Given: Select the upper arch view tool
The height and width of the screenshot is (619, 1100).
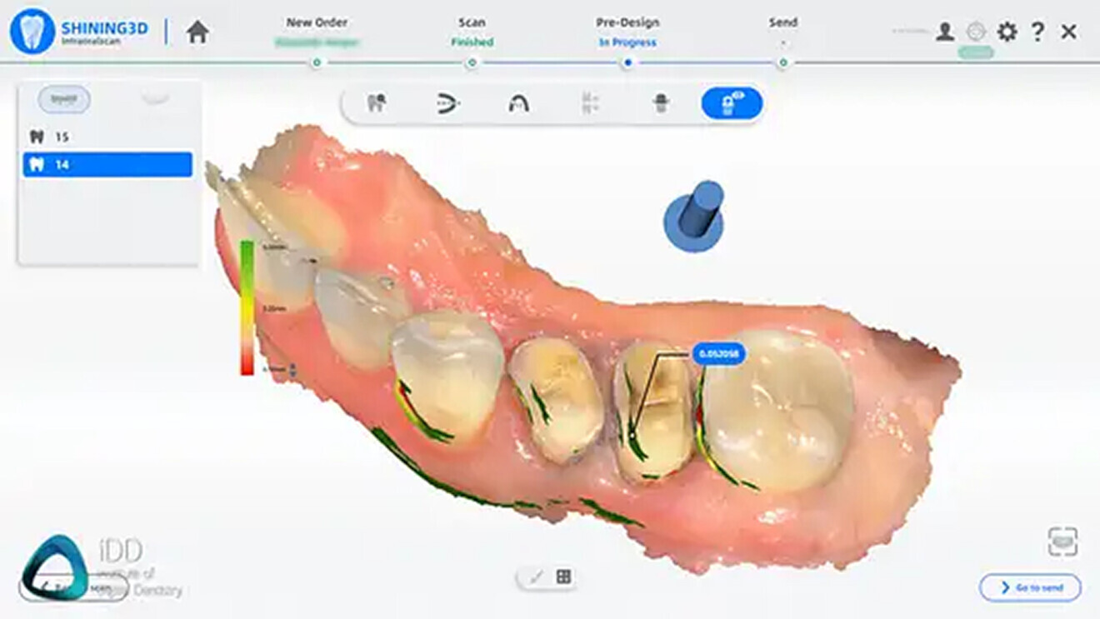Looking at the screenshot, I should click(x=519, y=103).
